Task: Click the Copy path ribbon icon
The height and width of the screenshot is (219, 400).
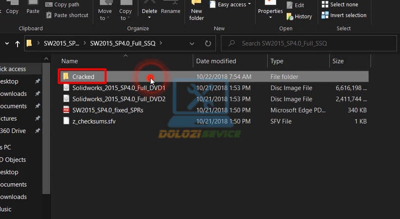Action: (x=49, y=4)
